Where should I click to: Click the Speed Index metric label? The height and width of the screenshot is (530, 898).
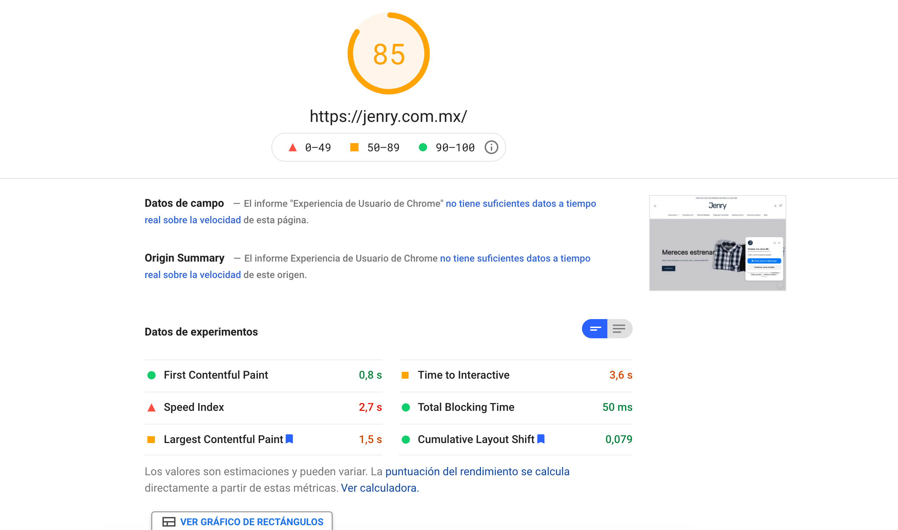click(x=194, y=407)
